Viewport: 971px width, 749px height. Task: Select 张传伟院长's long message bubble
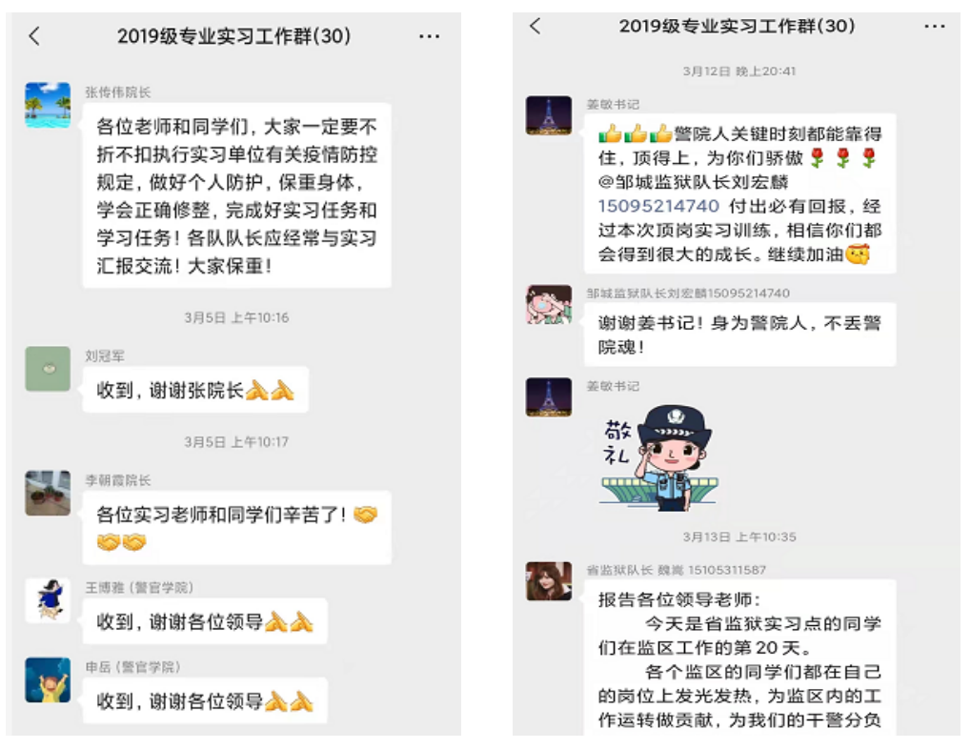pyautogui.click(x=237, y=195)
